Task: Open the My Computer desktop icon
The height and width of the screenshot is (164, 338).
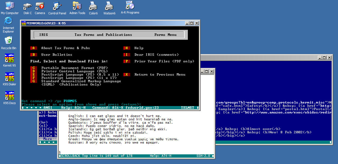Action: pos(10,6)
